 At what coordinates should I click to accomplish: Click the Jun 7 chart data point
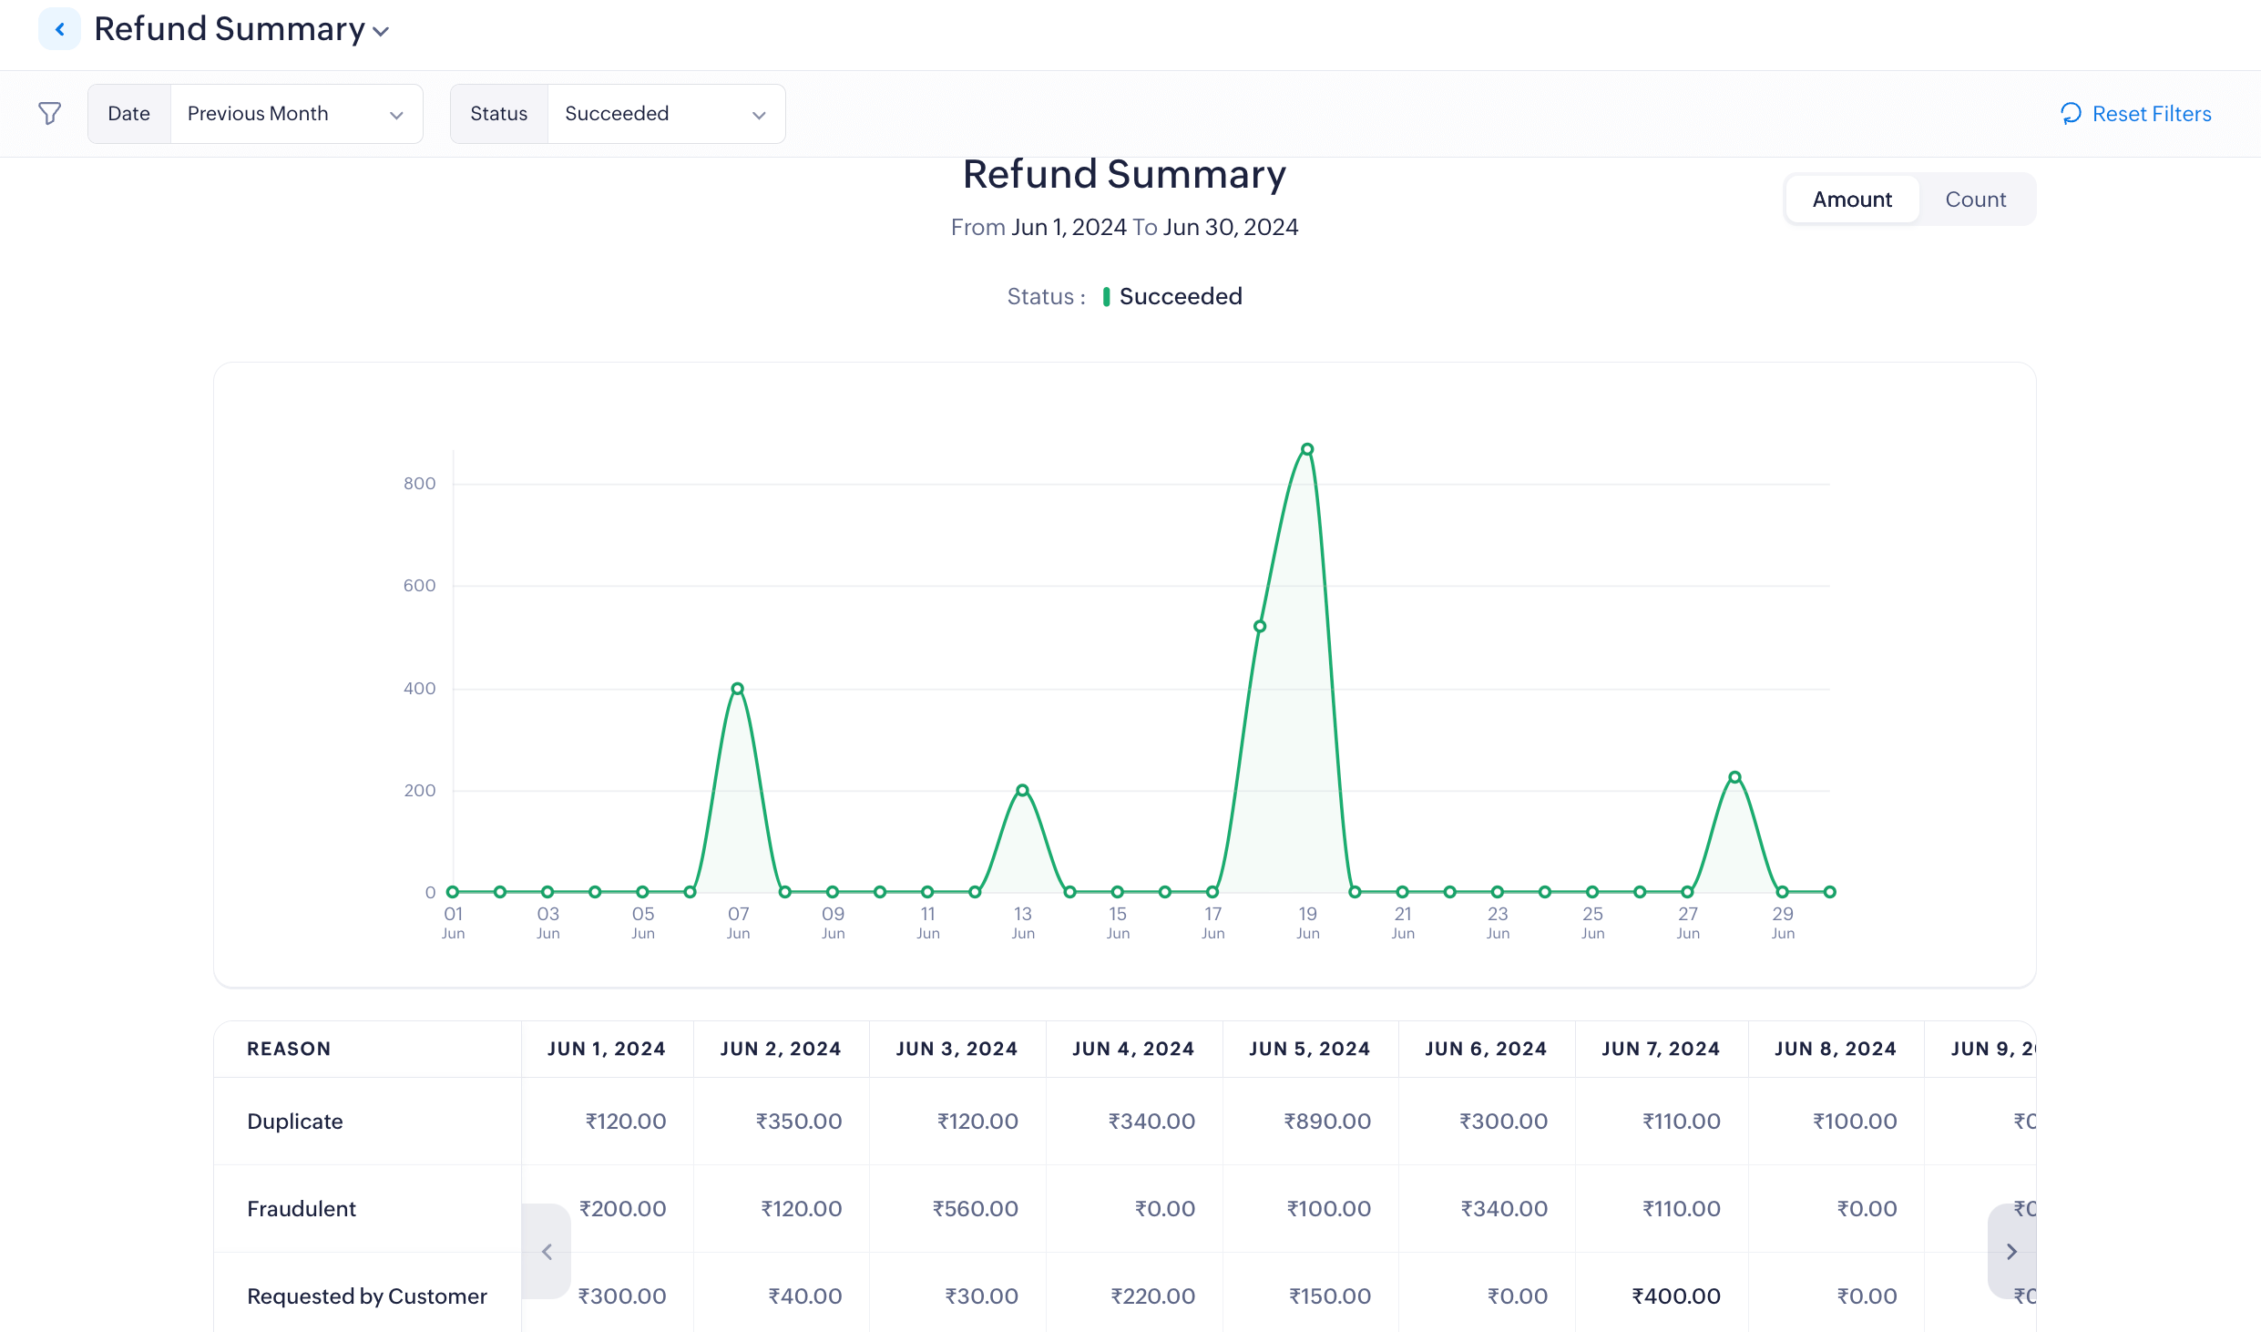pos(738,689)
